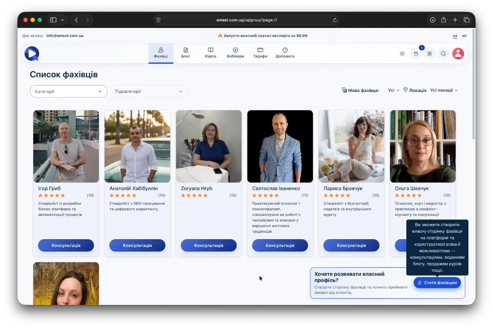The image size is (493, 328).
Task: Open Святослав Іваненко's profile photo
Action: click(280, 146)
